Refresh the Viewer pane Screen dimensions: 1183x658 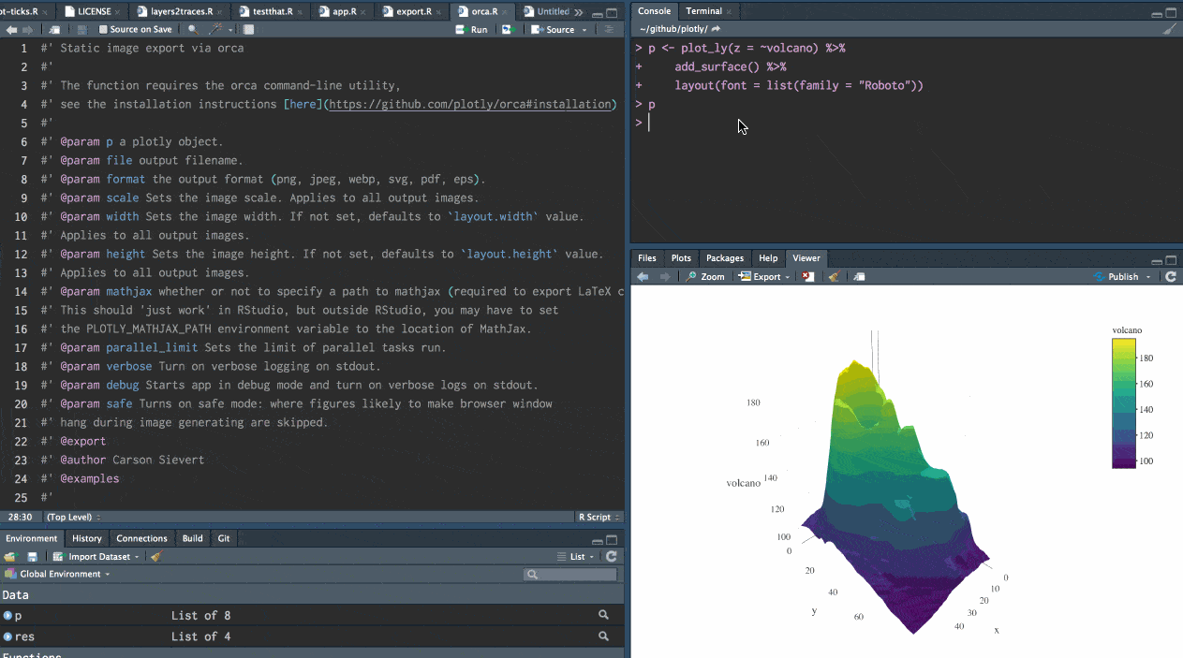pyautogui.click(x=1170, y=277)
